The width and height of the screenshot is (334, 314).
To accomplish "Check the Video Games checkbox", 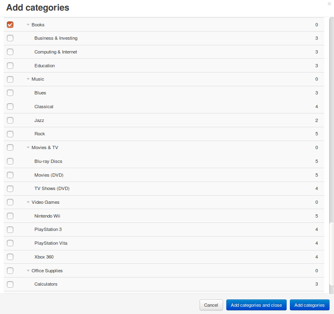I will click(x=10, y=202).
